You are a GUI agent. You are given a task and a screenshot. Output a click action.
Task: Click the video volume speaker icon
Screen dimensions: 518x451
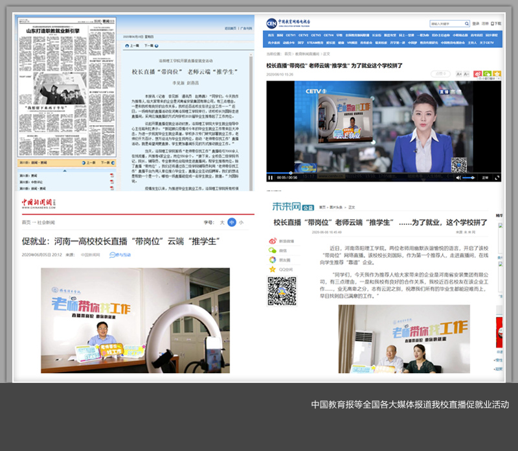458,177
